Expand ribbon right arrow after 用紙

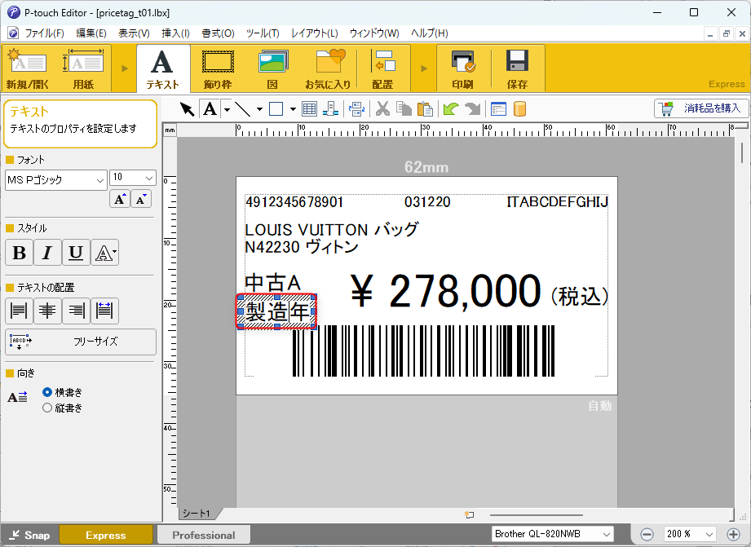tap(125, 68)
